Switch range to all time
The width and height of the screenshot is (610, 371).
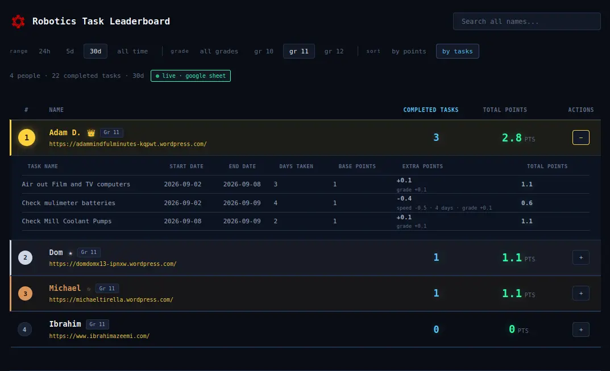(132, 51)
